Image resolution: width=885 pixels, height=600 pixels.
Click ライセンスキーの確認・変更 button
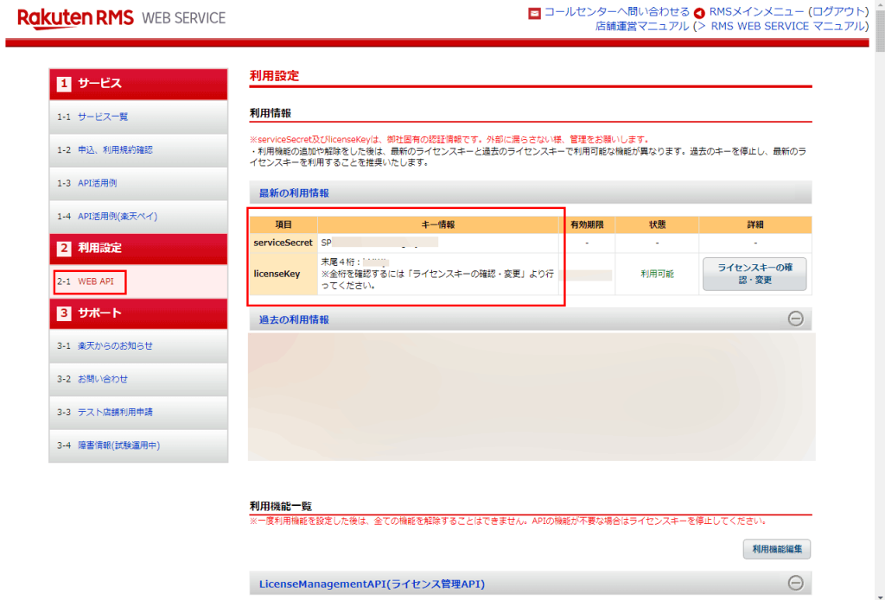tap(754, 274)
